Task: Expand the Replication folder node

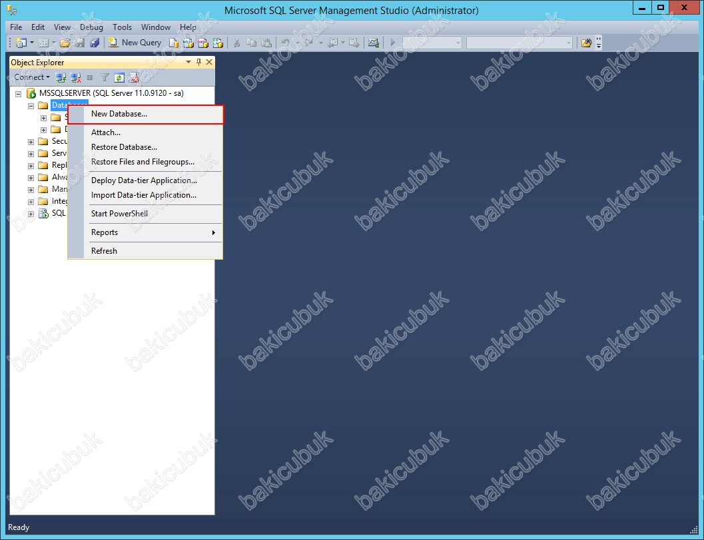Action: (31, 166)
